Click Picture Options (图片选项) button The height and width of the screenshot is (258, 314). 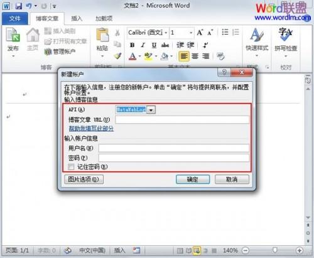coord(84,180)
